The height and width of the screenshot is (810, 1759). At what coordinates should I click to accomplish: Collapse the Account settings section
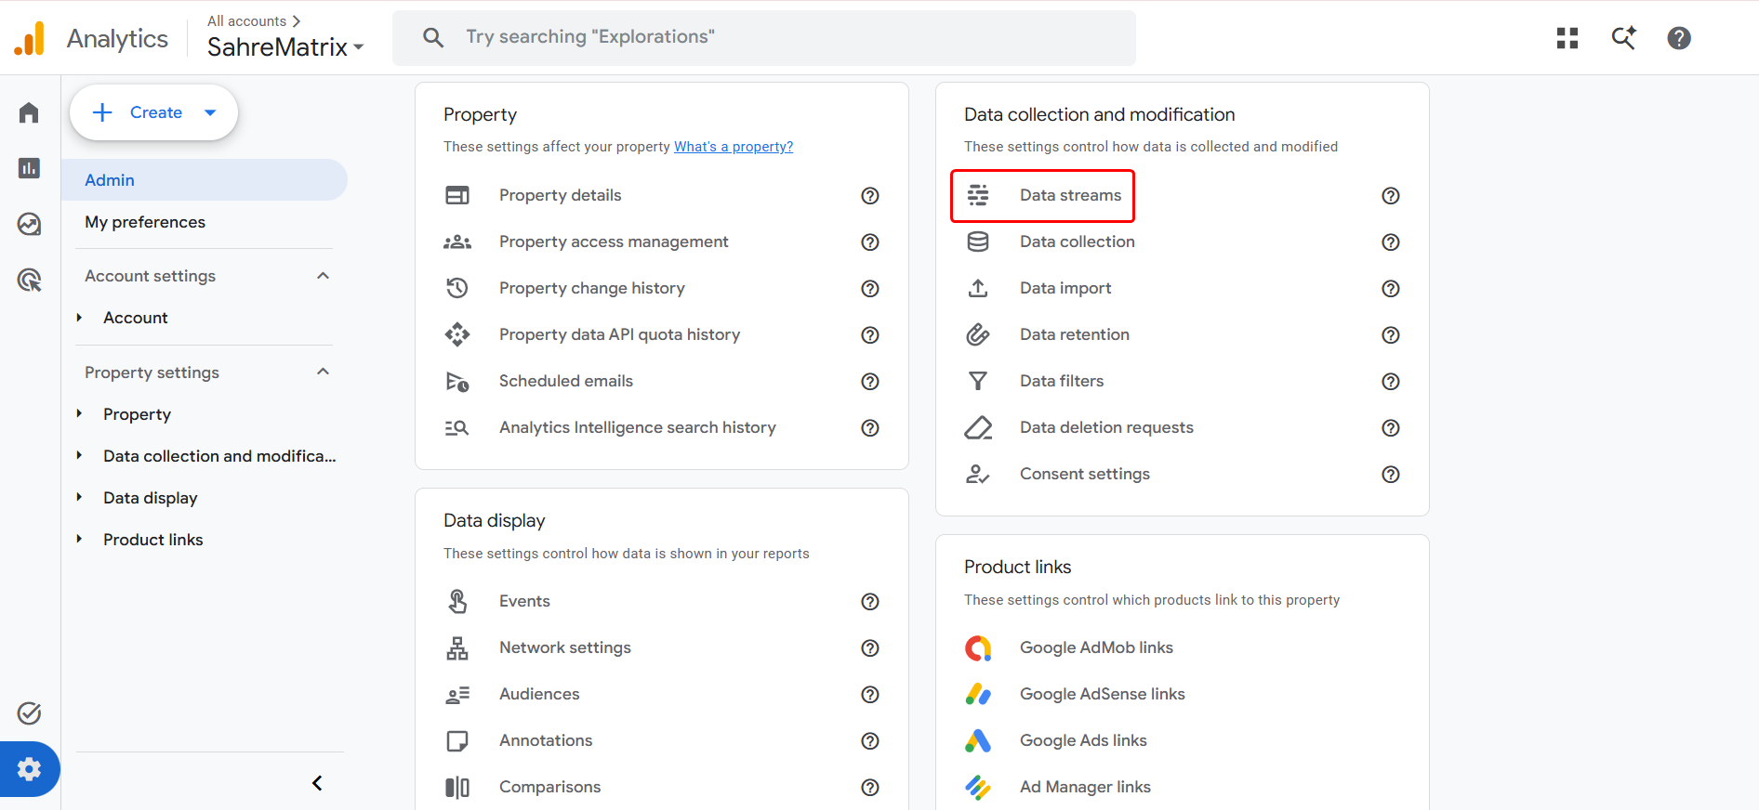(323, 276)
